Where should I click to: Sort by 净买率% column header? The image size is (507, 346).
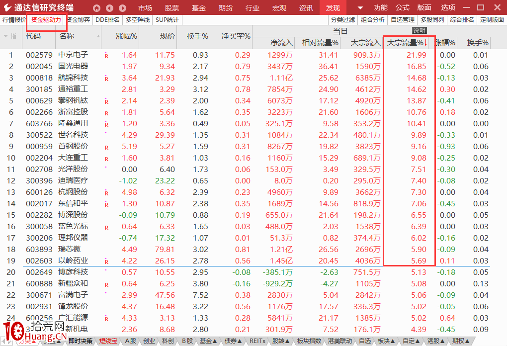tap(236, 36)
